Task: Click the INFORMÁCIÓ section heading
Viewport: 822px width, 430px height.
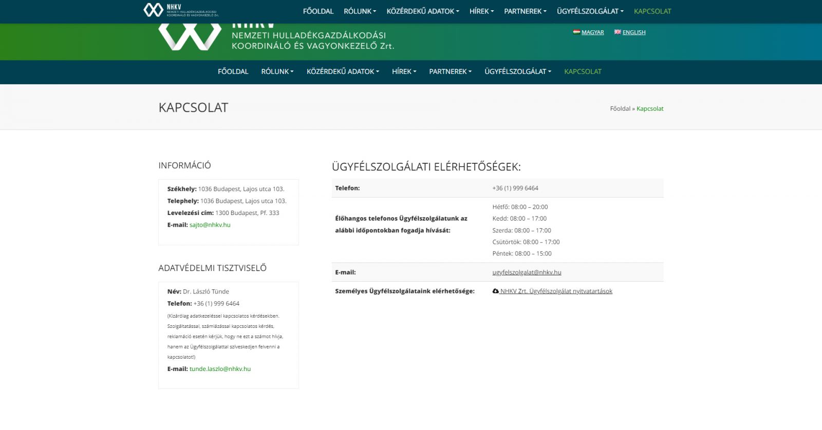Action: click(184, 165)
